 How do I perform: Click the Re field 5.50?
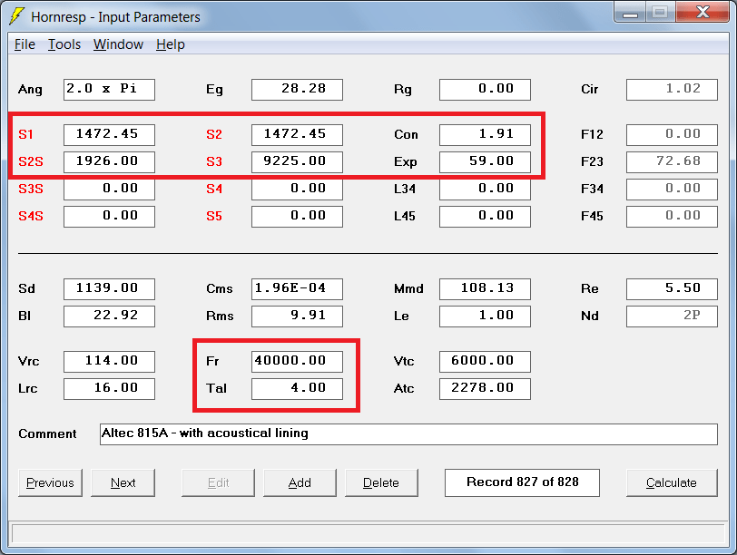[672, 288]
